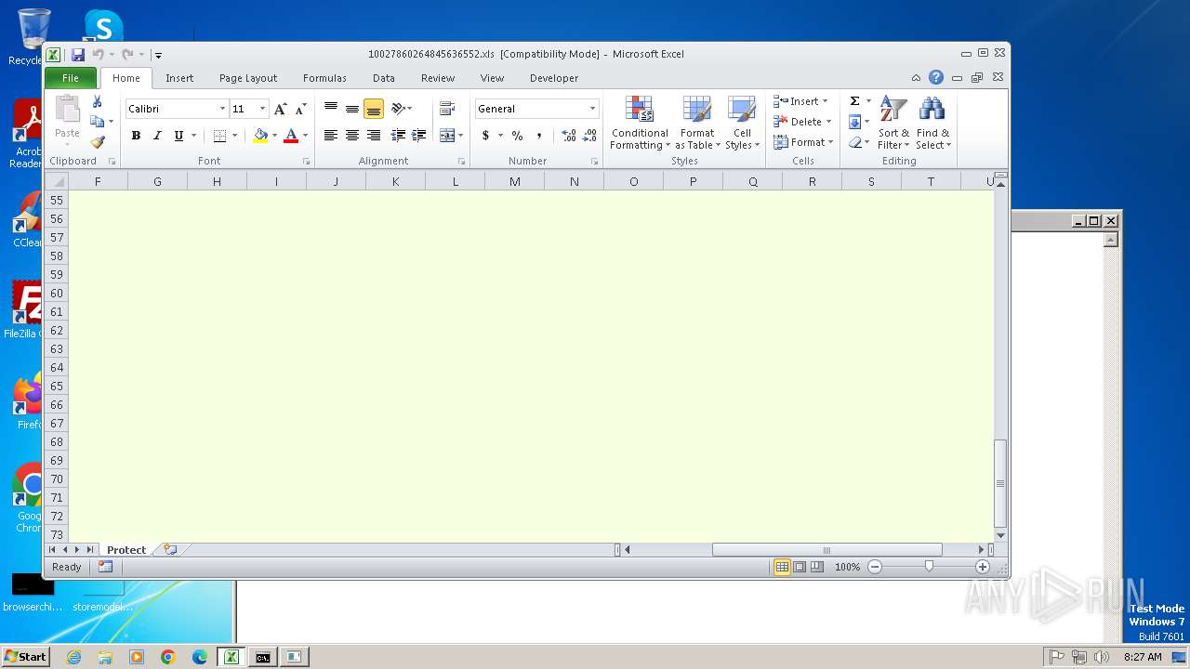Expand the Insert cells dropdown
The width and height of the screenshot is (1190, 669).
tap(825, 101)
